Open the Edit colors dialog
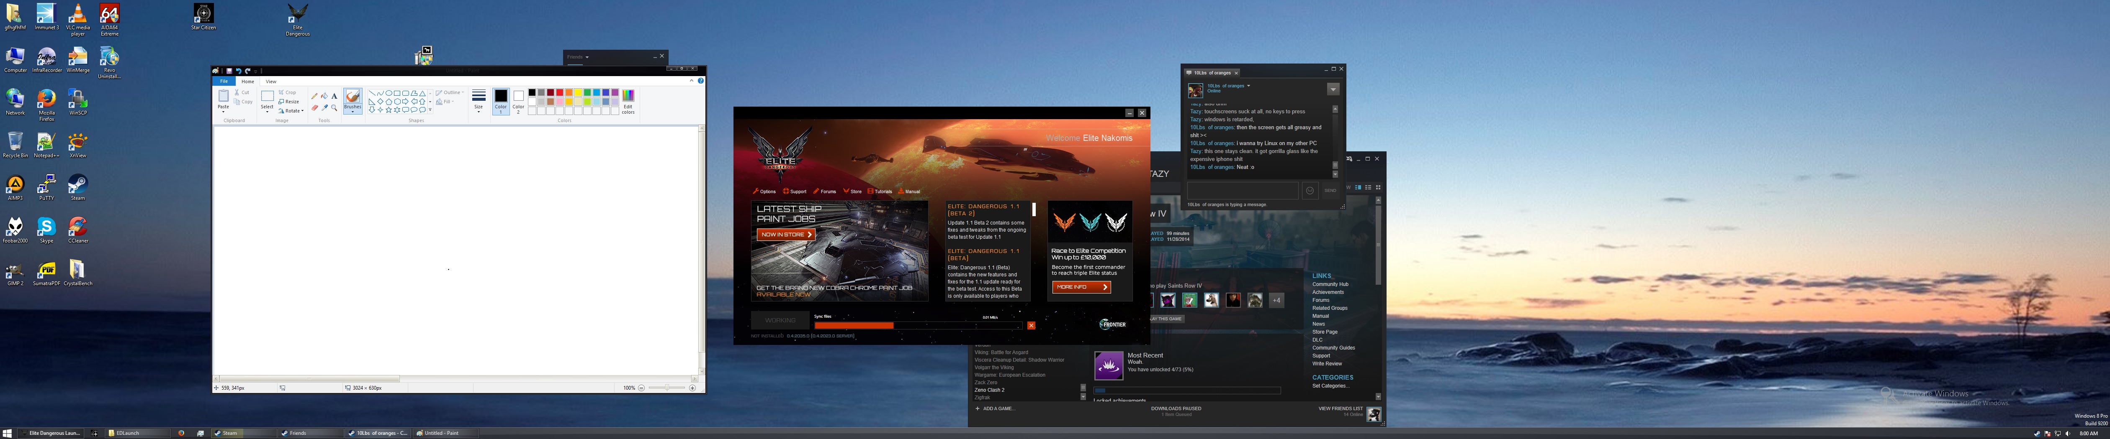The width and height of the screenshot is (2110, 439). pos(628,101)
